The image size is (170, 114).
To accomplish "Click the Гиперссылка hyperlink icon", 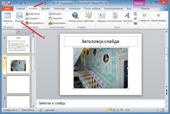I will (75, 18).
